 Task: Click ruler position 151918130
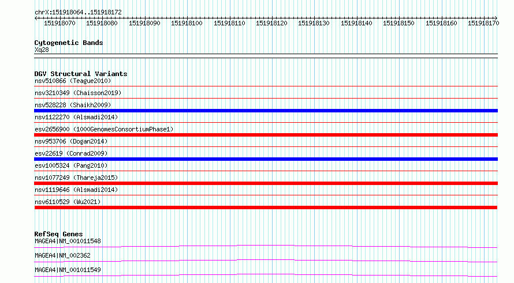314,23
